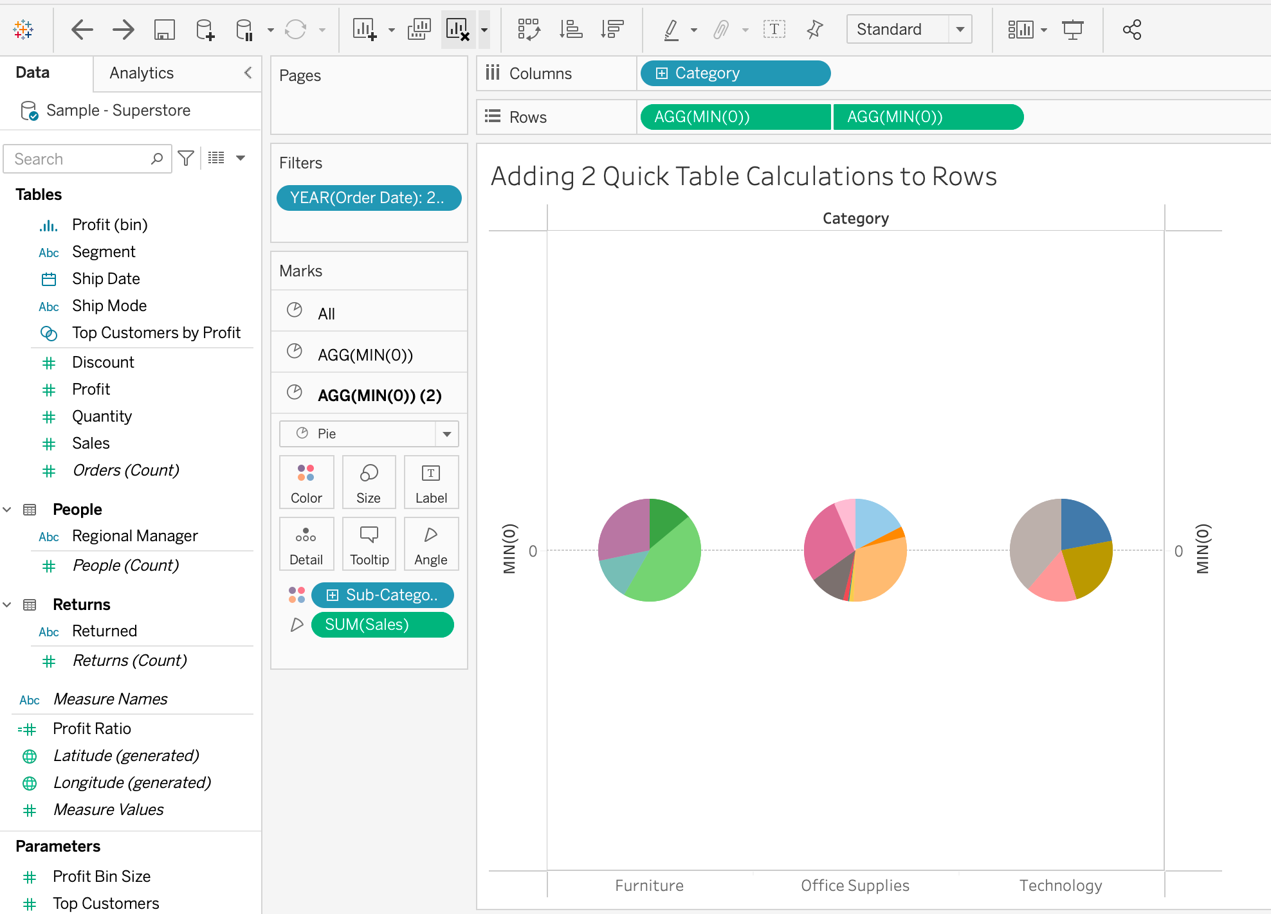Viewport: 1271px width, 914px height.
Task: Click the YEAR(Order Date) filter pill
Action: click(x=369, y=198)
